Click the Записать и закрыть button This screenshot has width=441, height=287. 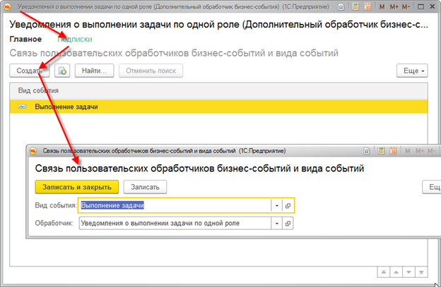76,186
